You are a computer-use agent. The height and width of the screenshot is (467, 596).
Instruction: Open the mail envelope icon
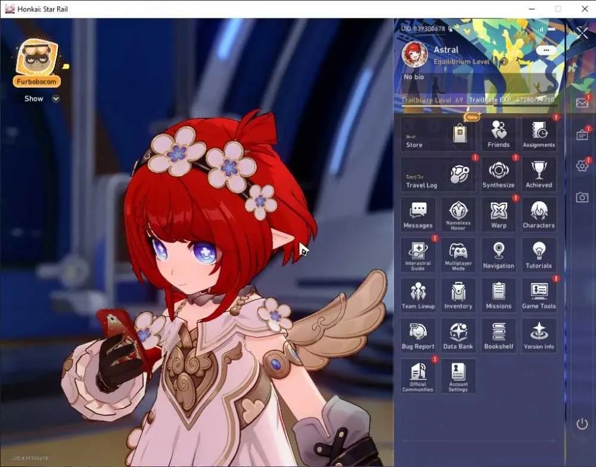582,102
